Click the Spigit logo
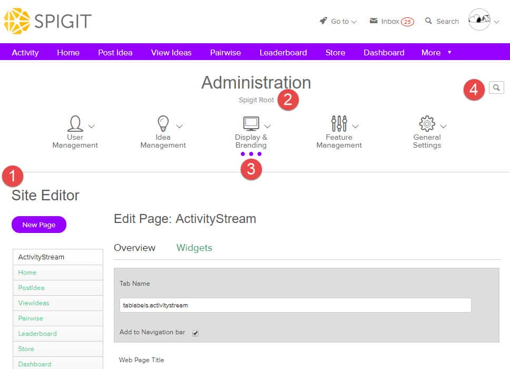 click(x=47, y=21)
